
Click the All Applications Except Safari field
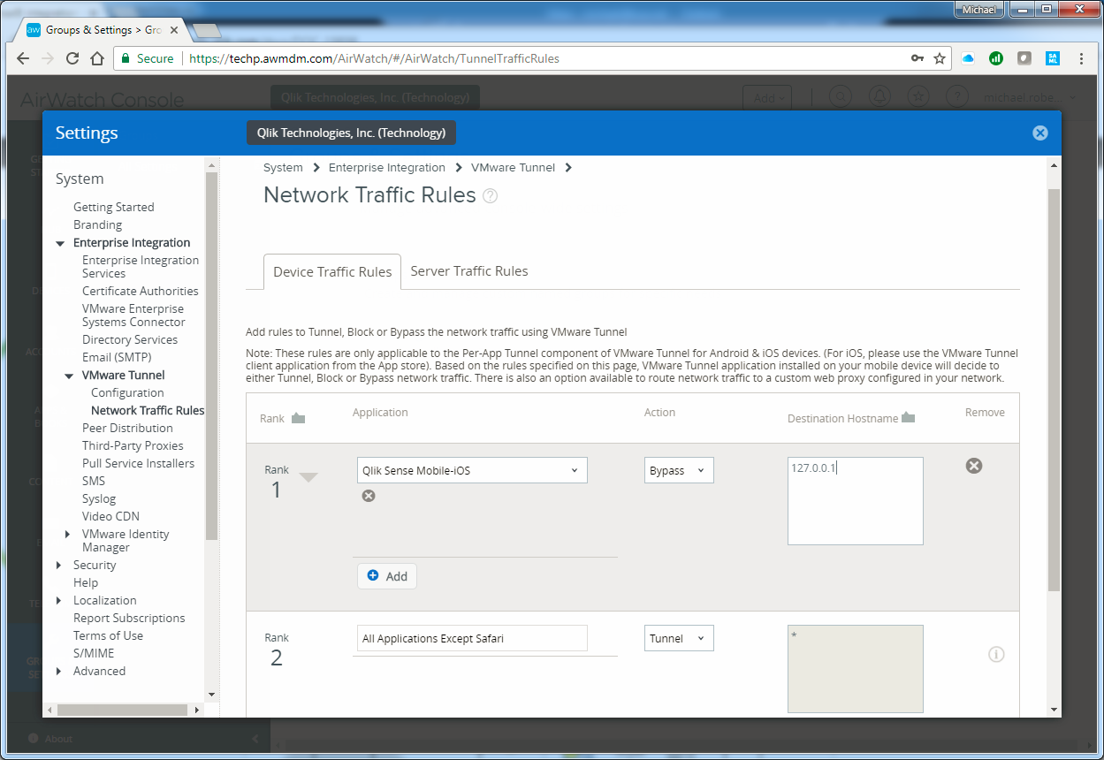pos(472,638)
